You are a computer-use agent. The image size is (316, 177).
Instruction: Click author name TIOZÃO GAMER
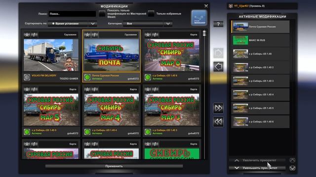[69, 79]
